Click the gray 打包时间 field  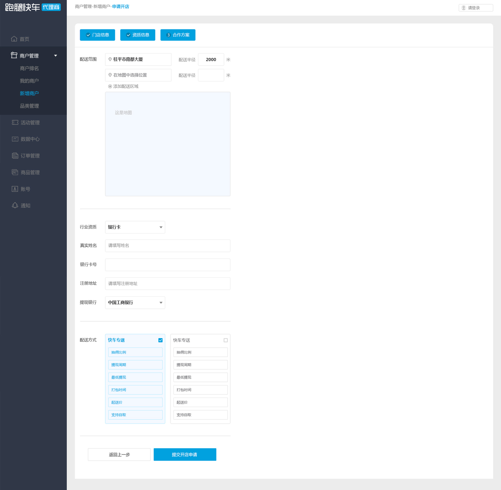[x=201, y=390]
